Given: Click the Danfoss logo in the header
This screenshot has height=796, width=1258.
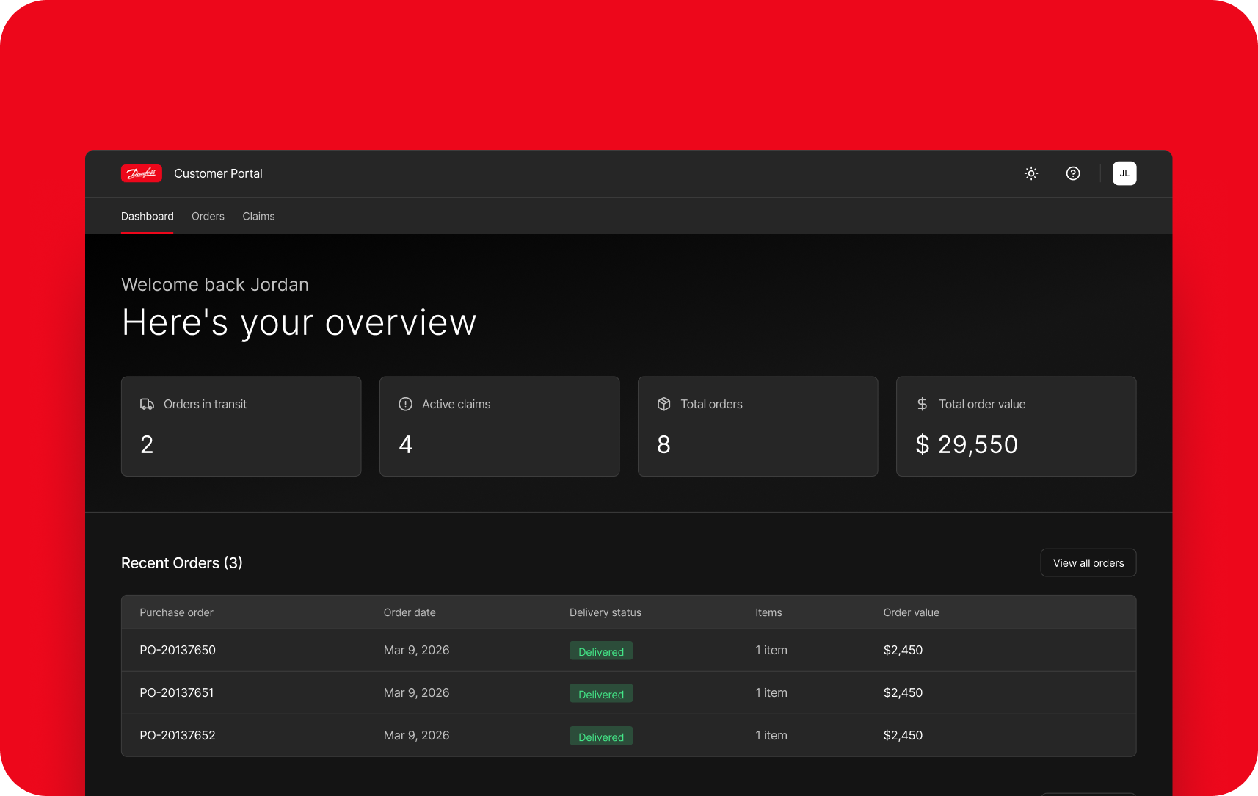Looking at the screenshot, I should coord(141,173).
